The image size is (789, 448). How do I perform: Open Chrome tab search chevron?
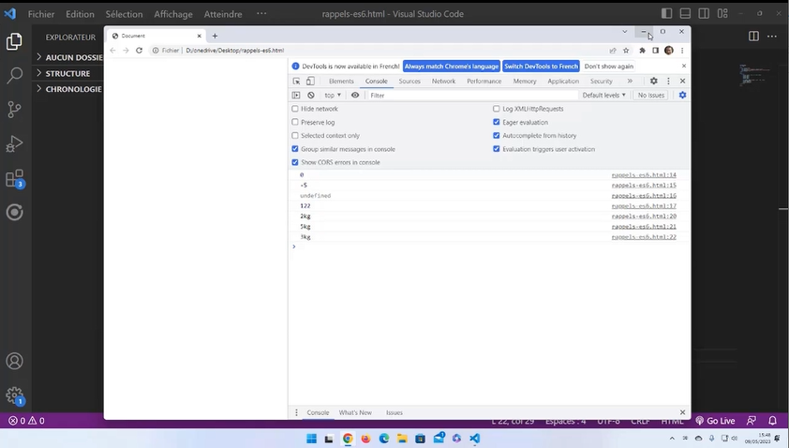[x=624, y=32]
